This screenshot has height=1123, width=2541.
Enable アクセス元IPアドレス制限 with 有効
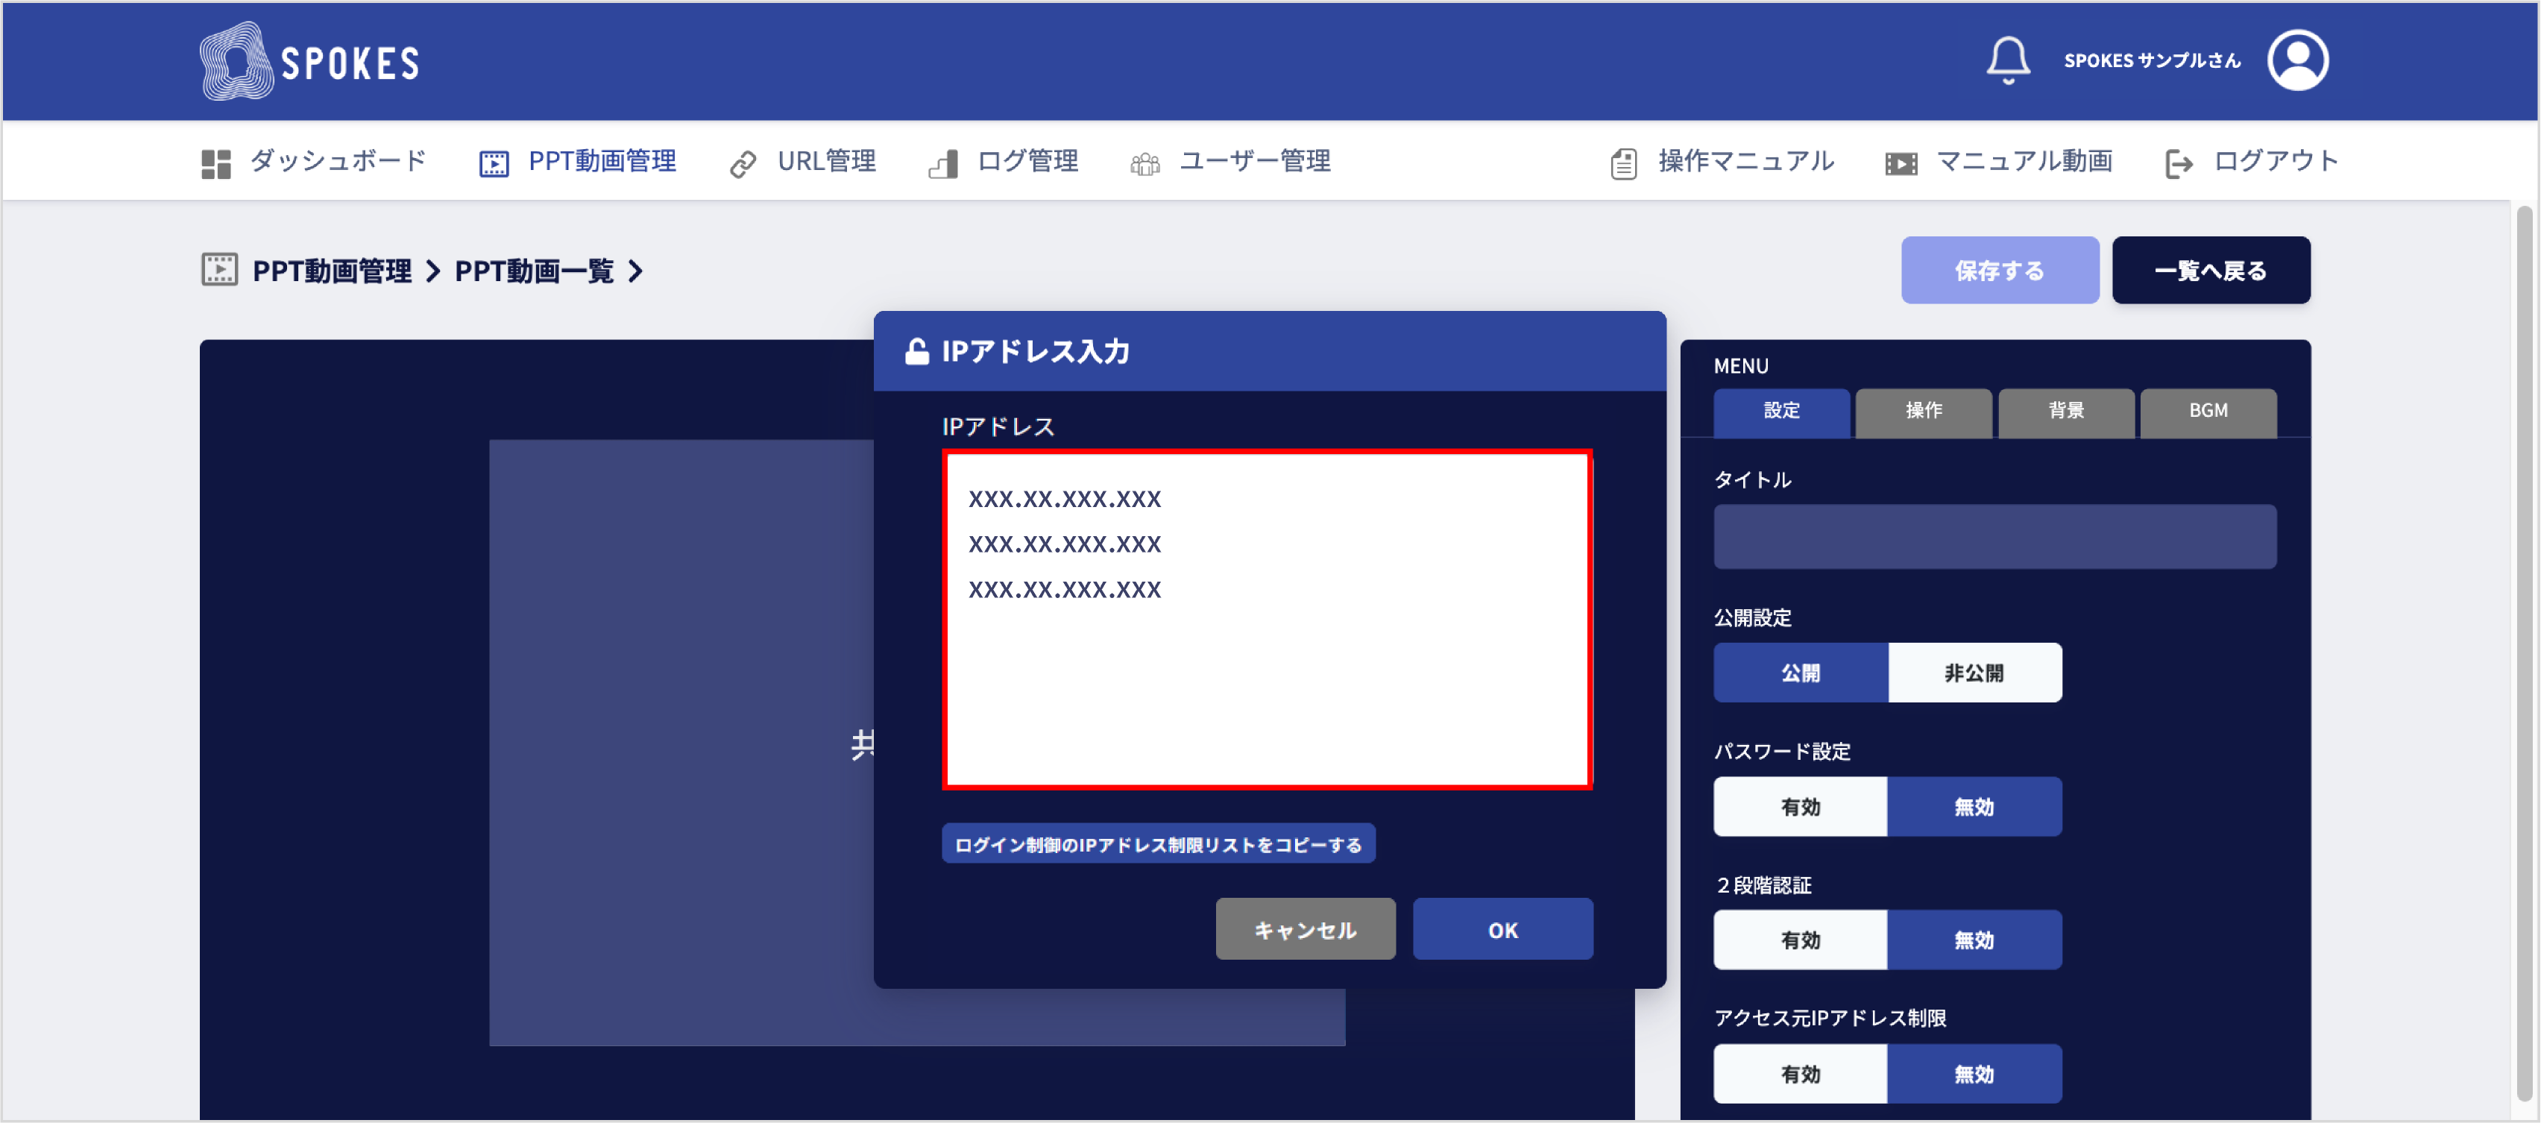pyautogui.click(x=1800, y=1075)
